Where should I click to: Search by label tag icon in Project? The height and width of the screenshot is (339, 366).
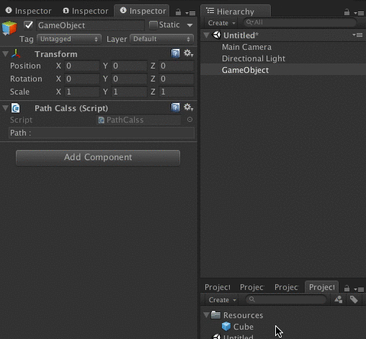(x=354, y=299)
